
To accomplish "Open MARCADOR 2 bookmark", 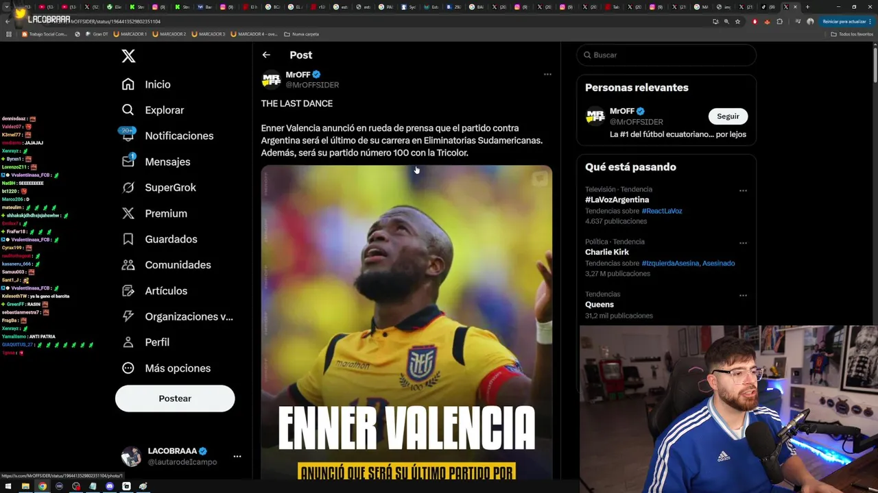I will coord(169,34).
